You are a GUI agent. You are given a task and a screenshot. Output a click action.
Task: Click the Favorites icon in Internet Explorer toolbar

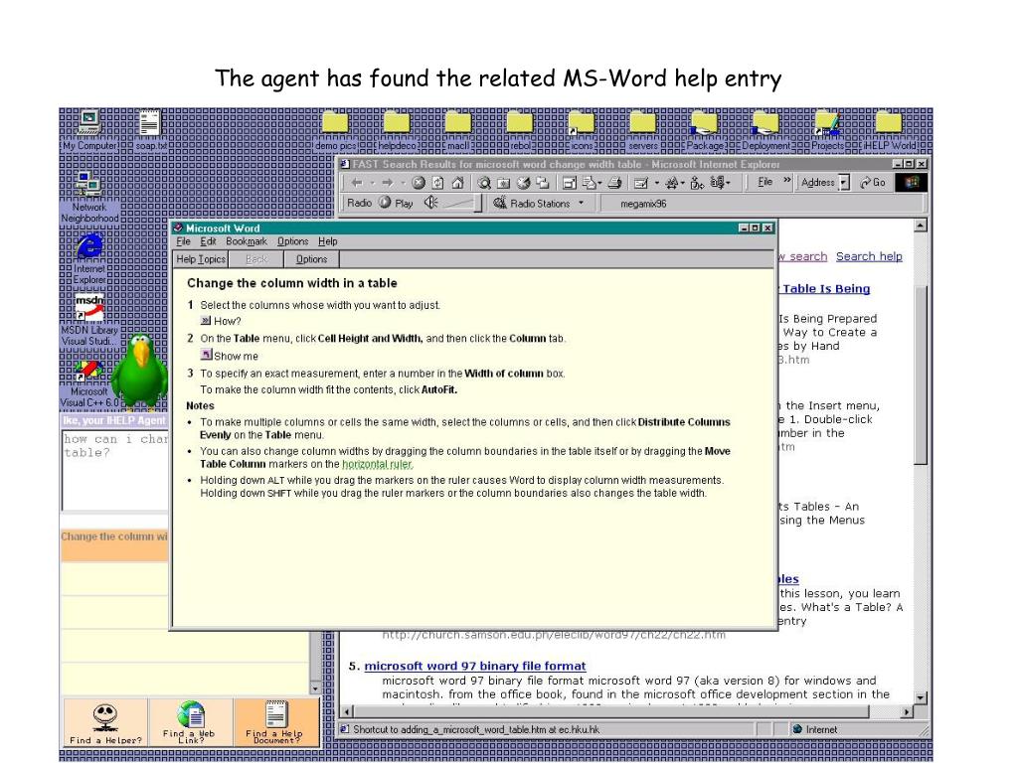(x=504, y=183)
